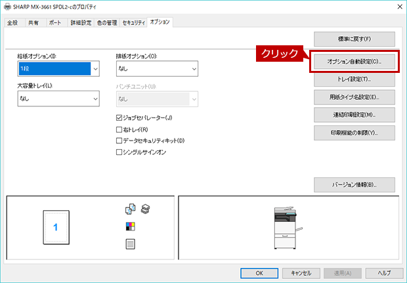Open 用紙タイプ名設定(E) button
This screenshot has width=407, height=283.
pyautogui.click(x=354, y=97)
